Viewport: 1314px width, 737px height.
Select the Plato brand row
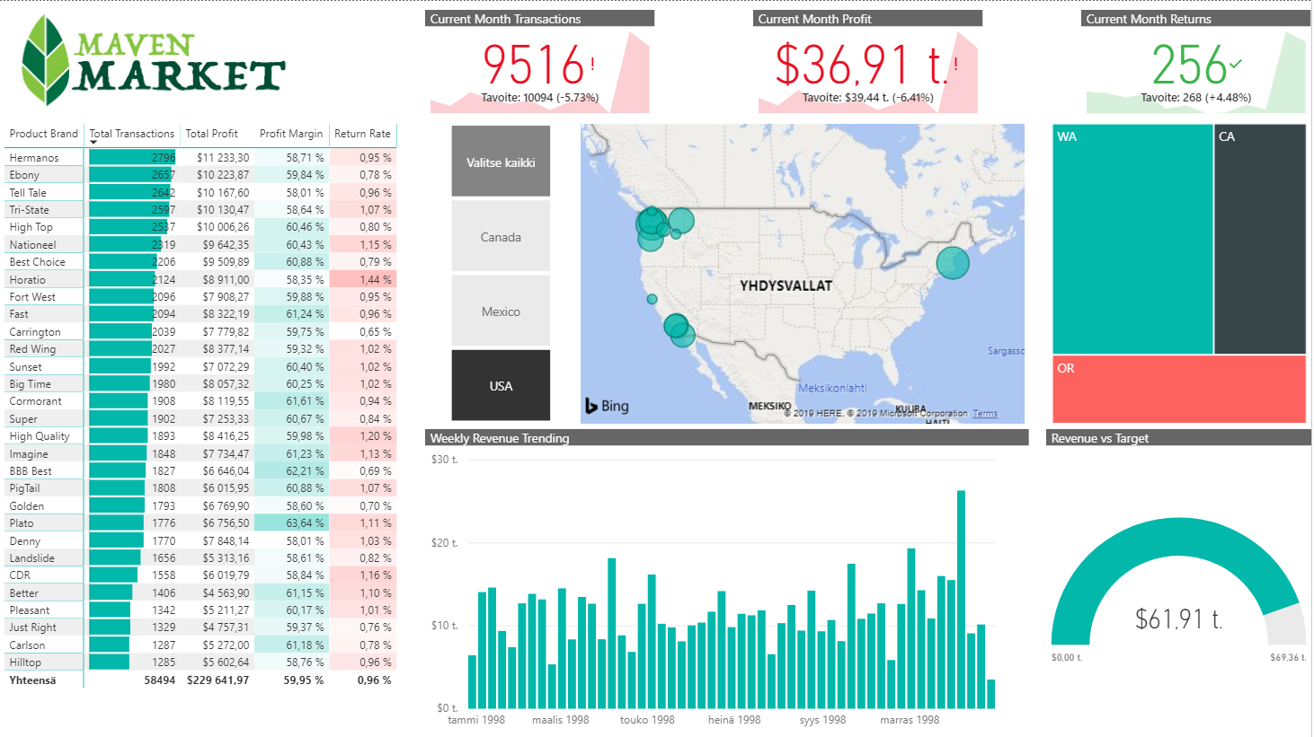(200, 523)
